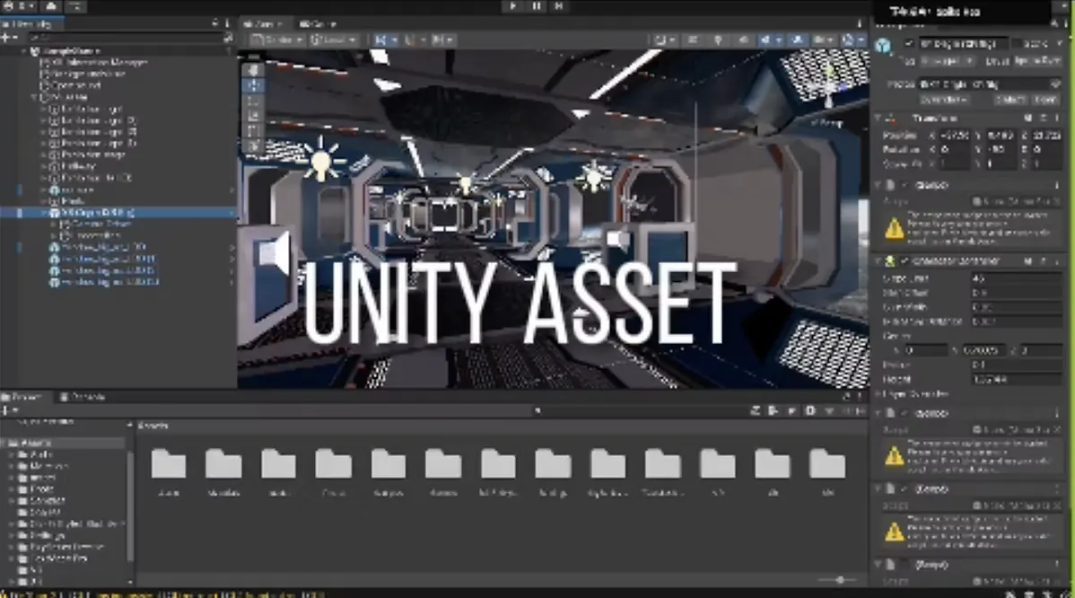
Task: Collapse the Character Controller foldout arrow
Action: [878, 261]
